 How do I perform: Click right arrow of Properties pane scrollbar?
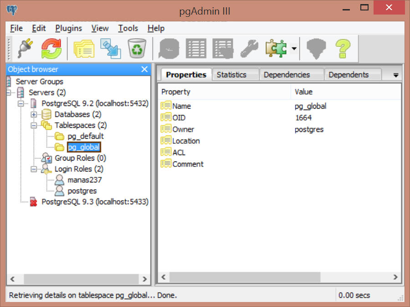click(x=395, y=277)
